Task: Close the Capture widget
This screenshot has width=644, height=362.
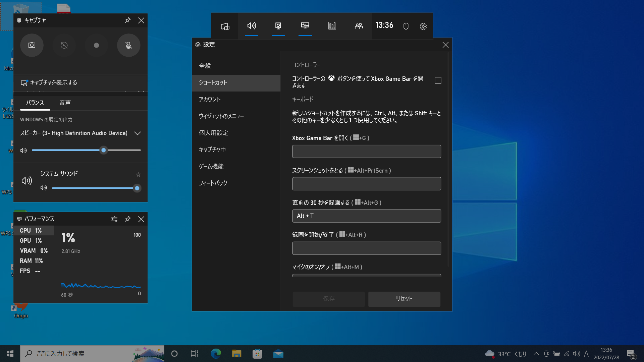Action: point(141,20)
